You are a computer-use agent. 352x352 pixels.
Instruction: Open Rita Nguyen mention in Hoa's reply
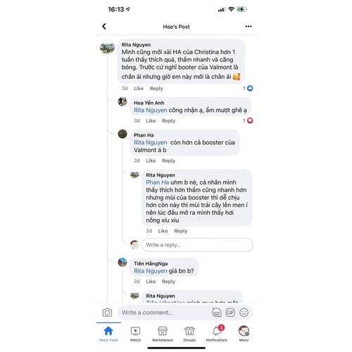coord(151,110)
